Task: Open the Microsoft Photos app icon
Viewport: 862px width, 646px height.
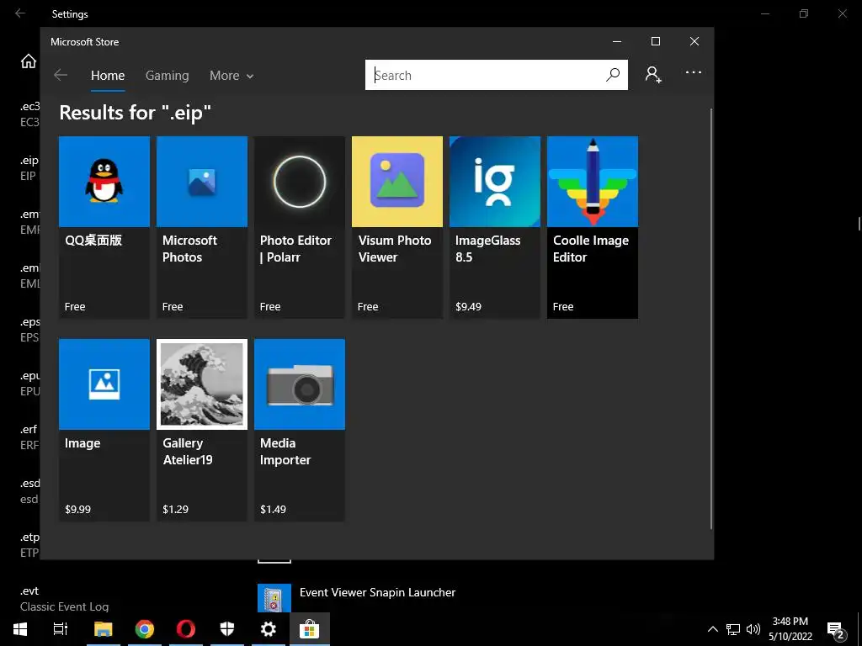Action: 202,182
